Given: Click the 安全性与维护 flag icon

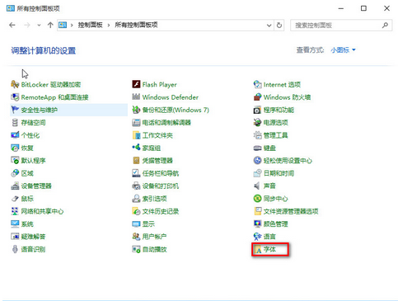Looking at the screenshot, I should coord(15,110).
